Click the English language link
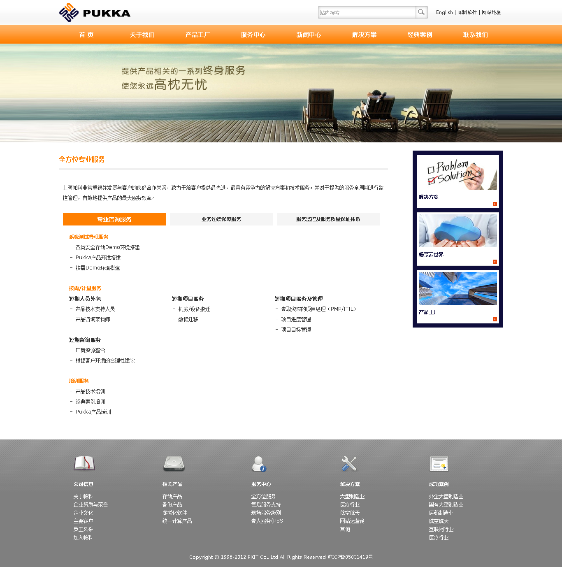 [x=444, y=12]
